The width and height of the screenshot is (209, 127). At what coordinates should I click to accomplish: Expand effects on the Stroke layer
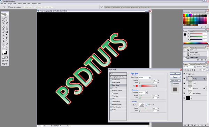click(206, 79)
